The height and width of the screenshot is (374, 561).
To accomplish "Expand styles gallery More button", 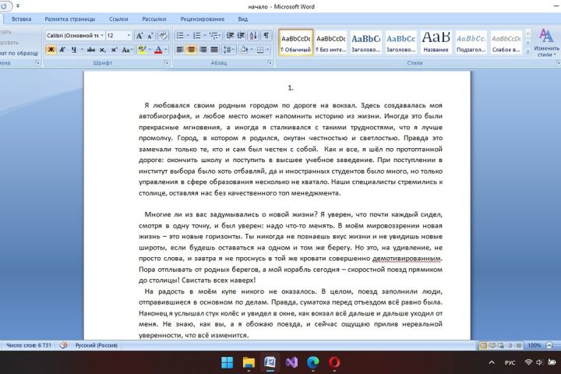I will click(x=527, y=52).
